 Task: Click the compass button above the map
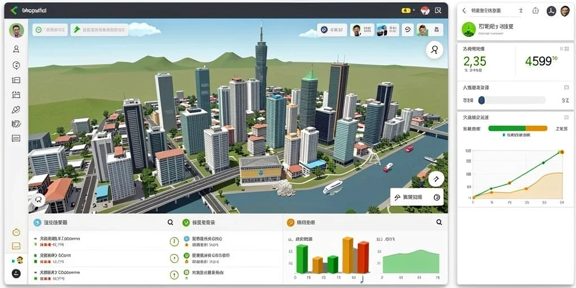332,30
